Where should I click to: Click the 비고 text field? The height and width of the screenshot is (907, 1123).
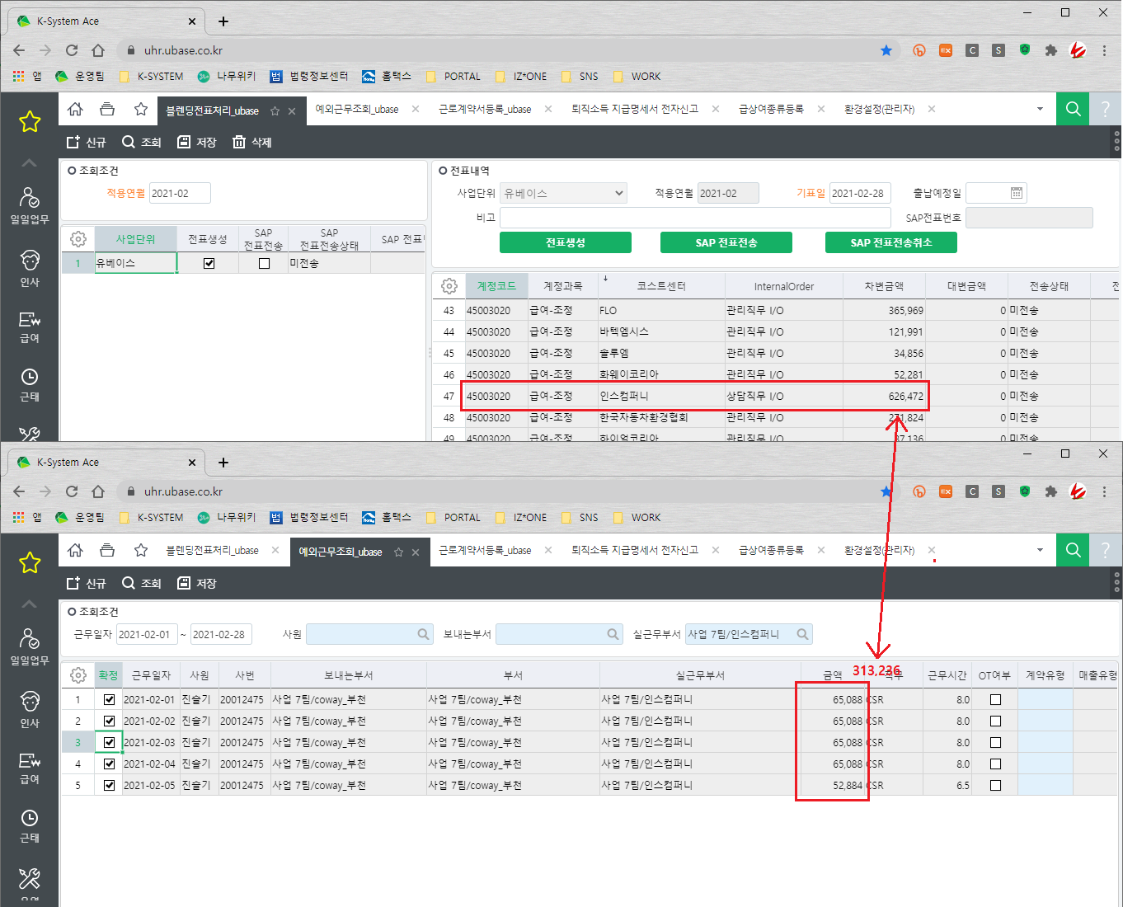695,218
